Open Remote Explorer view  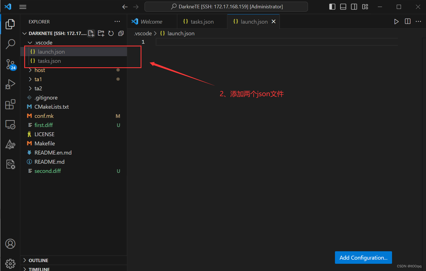click(10, 125)
